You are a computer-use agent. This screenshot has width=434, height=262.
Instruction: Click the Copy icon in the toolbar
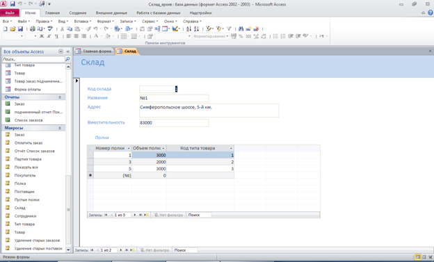[70, 28]
